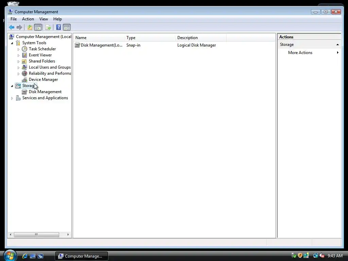Switch between windows via Quick Launch icon
348x261 pixels.
click(x=40, y=256)
